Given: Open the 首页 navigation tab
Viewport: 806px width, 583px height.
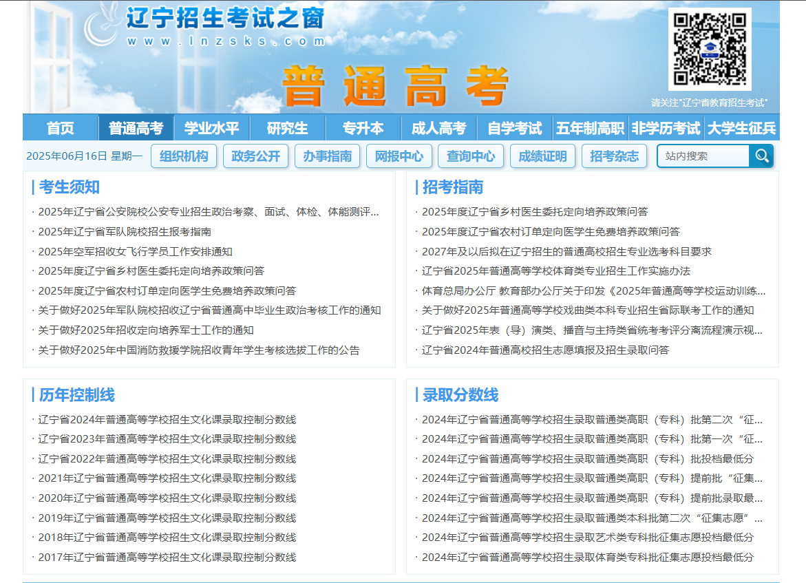Looking at the screenshot, I should [61, 128].
